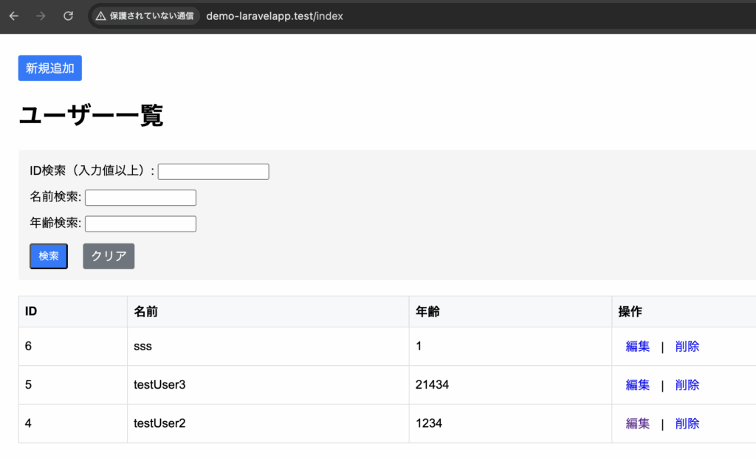Click the browser forward arrow

(41, 16)
